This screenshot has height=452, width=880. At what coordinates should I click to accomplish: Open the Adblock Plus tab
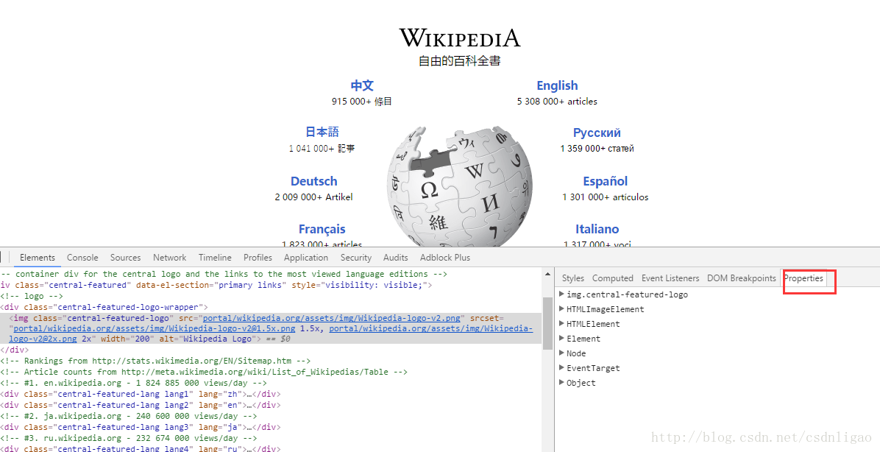point(445,257)
